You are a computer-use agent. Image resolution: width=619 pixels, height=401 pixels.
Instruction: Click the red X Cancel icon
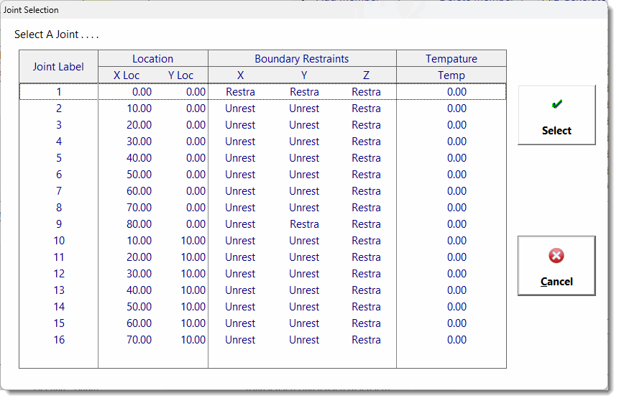point(556,256)
